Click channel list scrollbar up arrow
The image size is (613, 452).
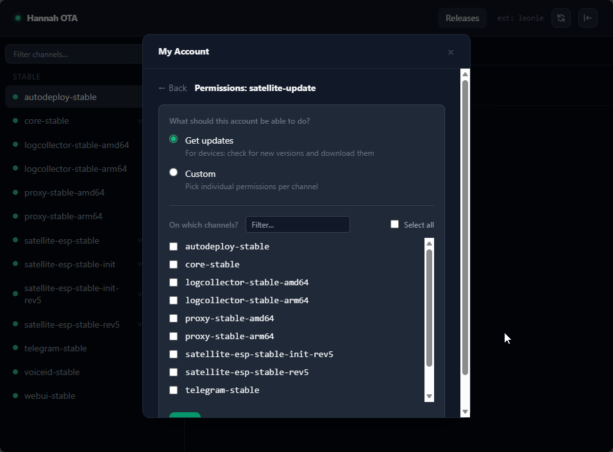pos(429,243)
